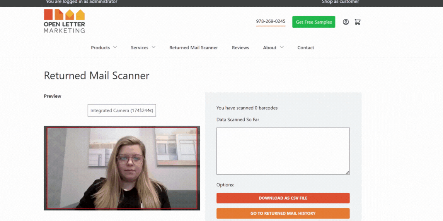Open the user account icon

(x=346, y=22)
